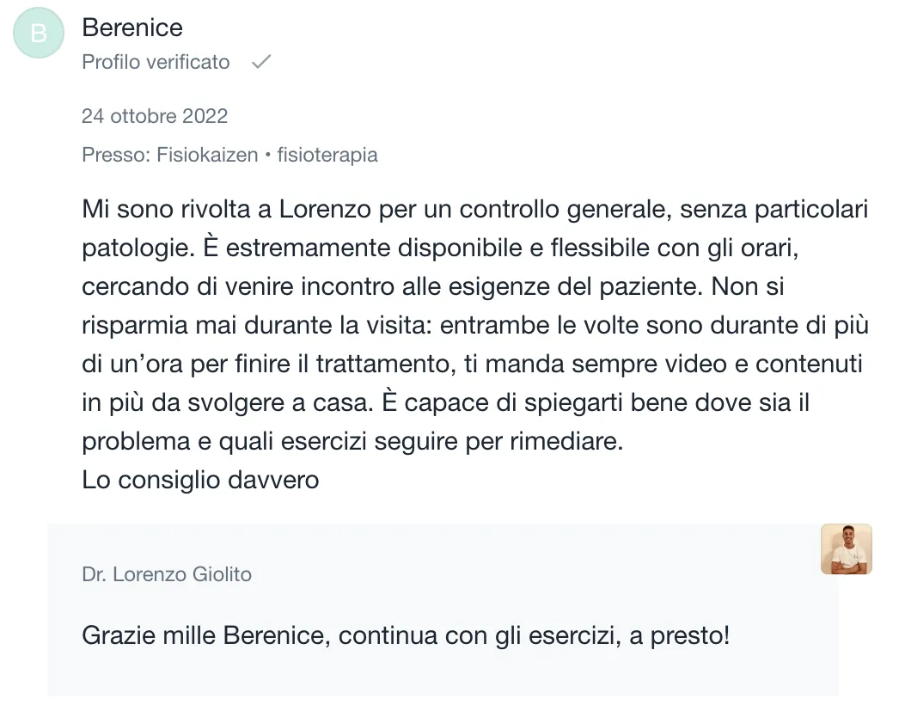Click Berenice's round "B" avatar

tap(39, 33)
